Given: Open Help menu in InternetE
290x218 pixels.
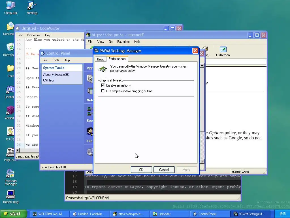Looking at the screenshot, I should 137,42.
